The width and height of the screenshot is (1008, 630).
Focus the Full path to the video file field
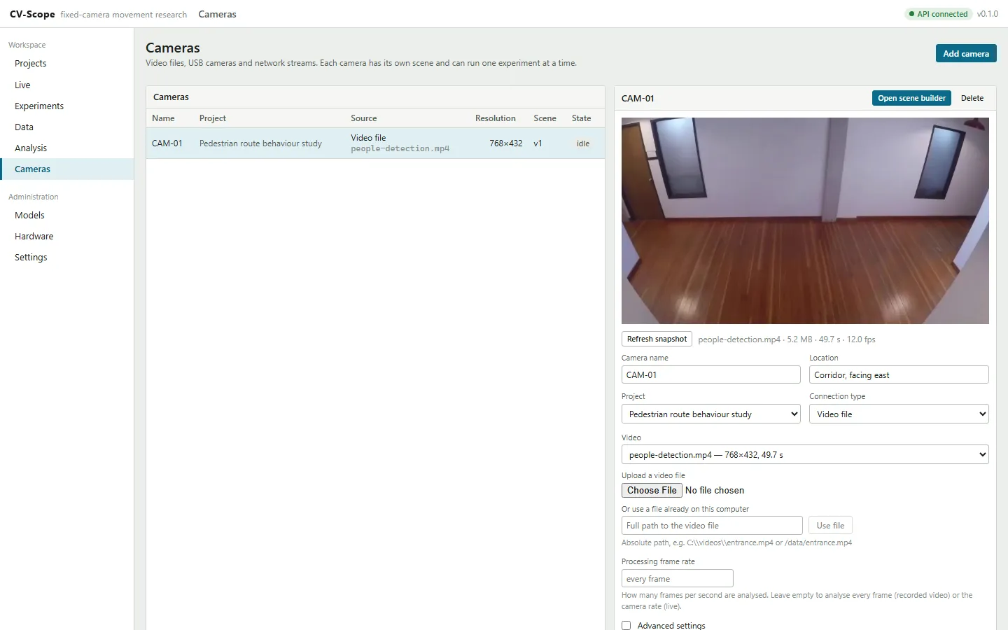pyautogui.click(x=712, y=525)
